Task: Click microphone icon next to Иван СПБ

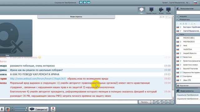Action: tap(181, 80)
